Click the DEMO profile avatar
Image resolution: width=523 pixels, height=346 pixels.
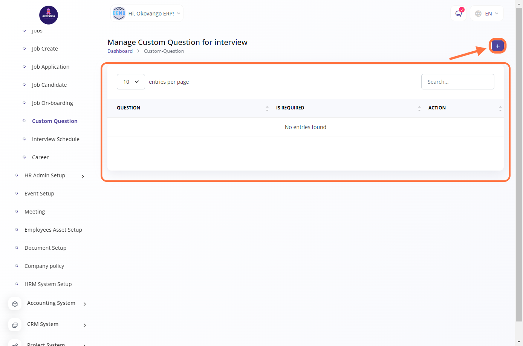[119, 14]
